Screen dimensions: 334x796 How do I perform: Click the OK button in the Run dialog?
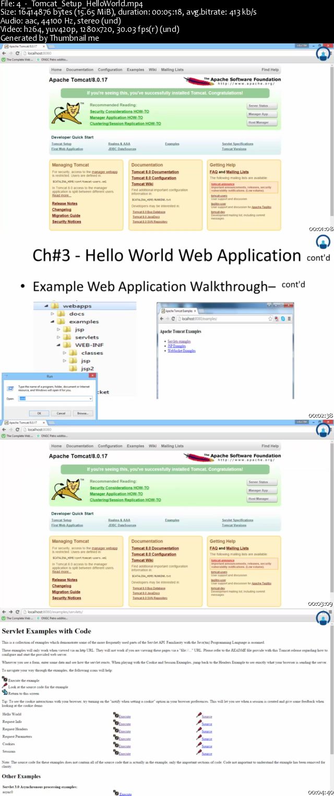(x=39, y=413)
